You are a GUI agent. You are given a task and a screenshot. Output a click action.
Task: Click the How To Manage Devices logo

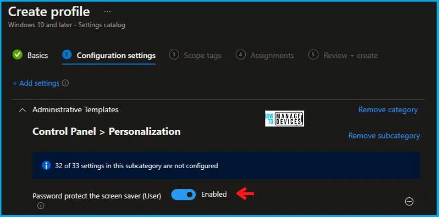[x=285, y=119]
